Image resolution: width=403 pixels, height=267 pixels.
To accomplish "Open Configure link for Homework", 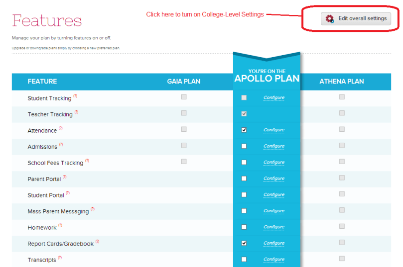I will (274, 227).
